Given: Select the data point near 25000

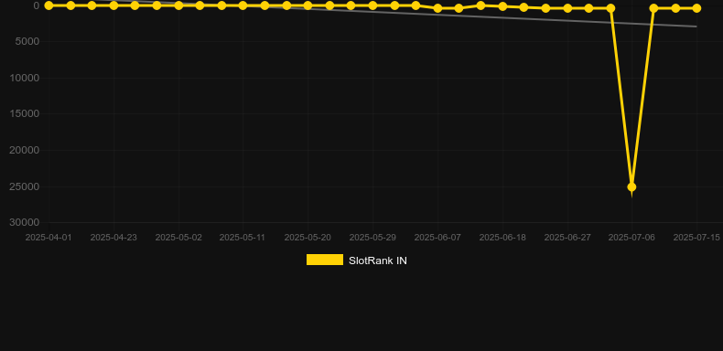Looking at the screenshot, I should click(x=631, y=187).
